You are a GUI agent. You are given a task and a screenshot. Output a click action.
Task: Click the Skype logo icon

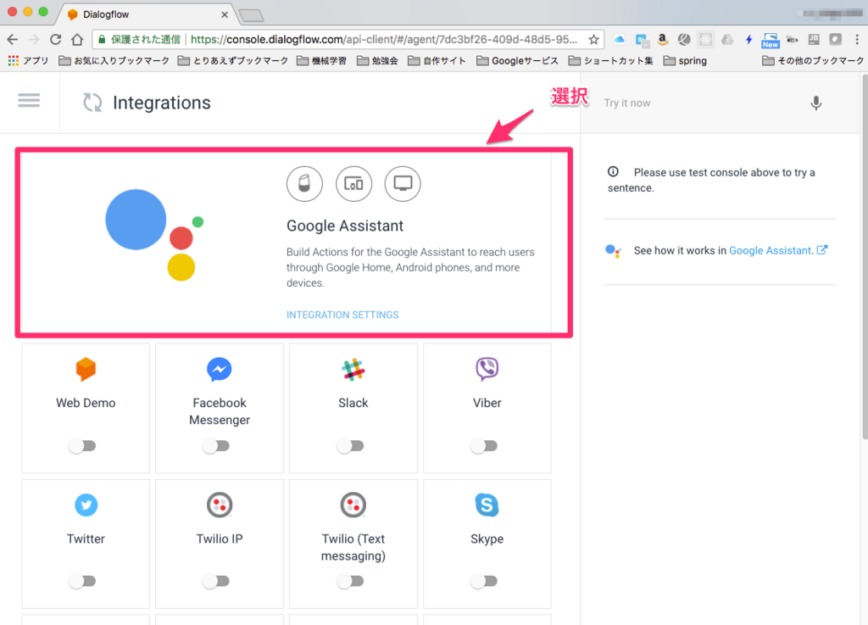coord(487,505)
